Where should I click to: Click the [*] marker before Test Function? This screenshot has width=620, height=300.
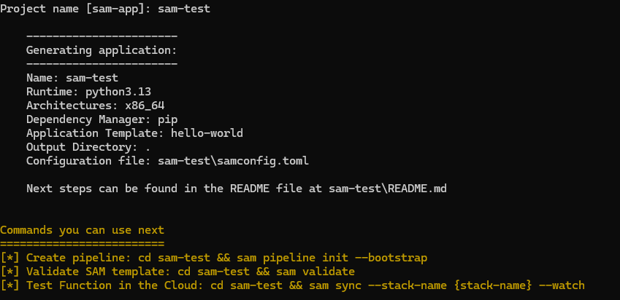(9, 285)
